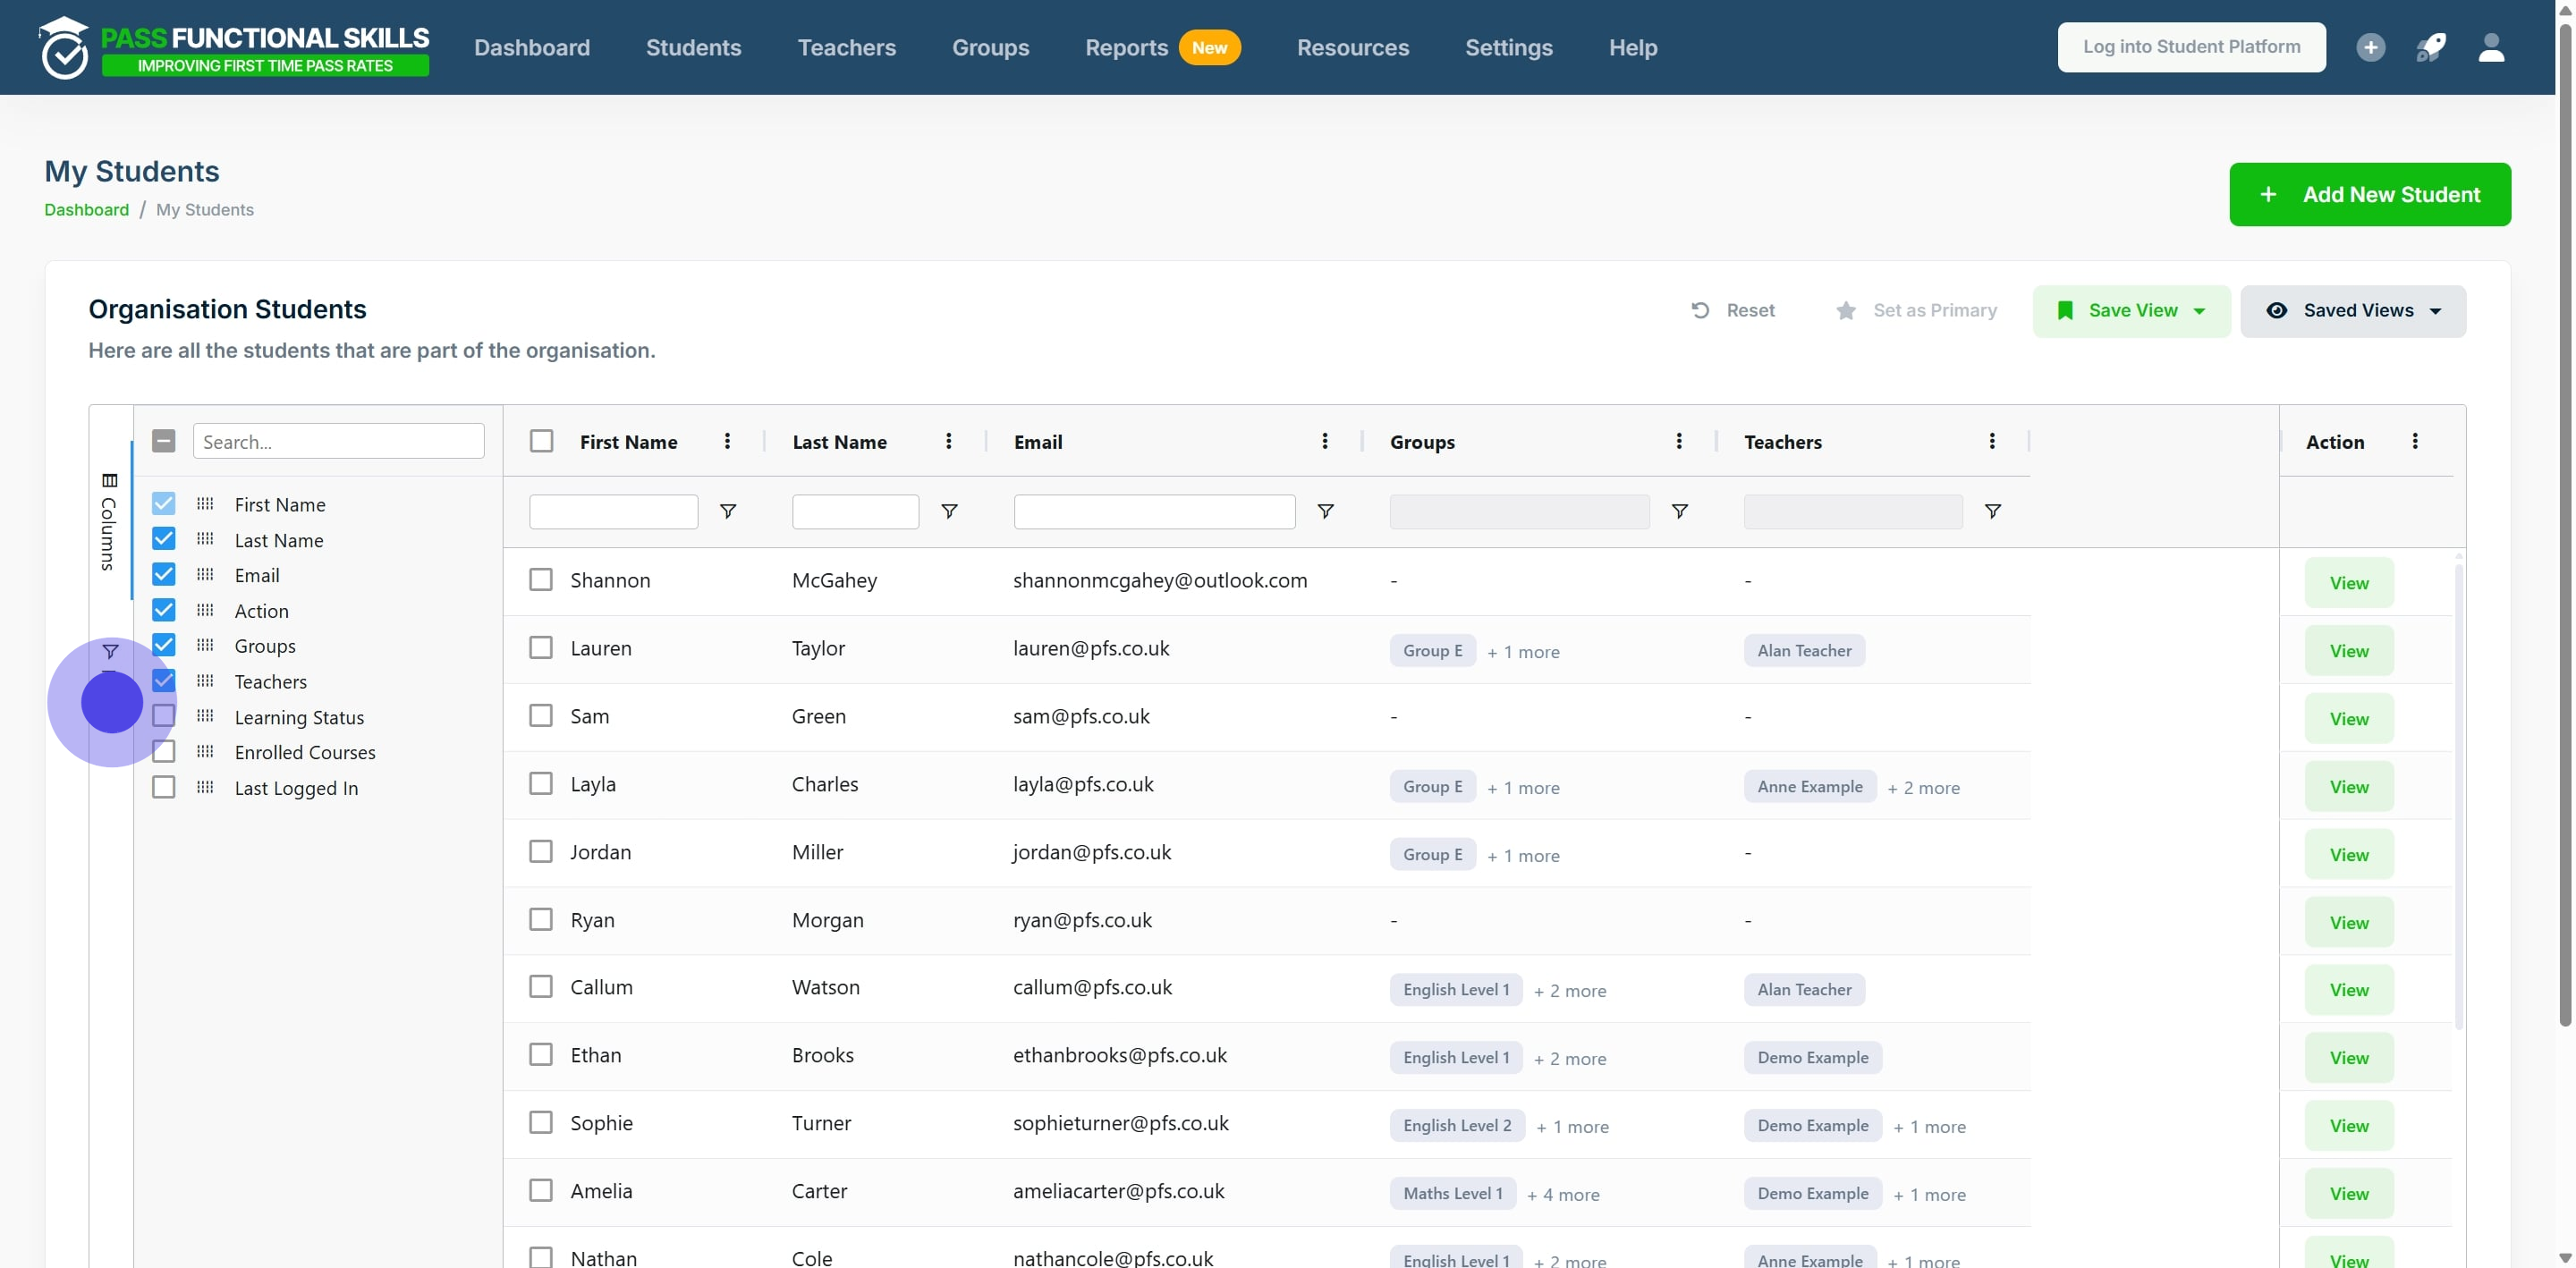Uncheck the Last Name column checkbox
Viewport: 2576px width, 1268px height.
(163, 539)
